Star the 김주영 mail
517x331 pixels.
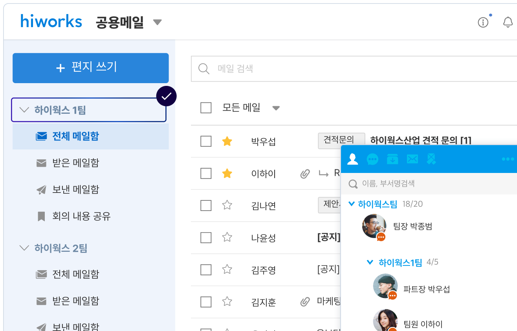click(x=227, y=269)
